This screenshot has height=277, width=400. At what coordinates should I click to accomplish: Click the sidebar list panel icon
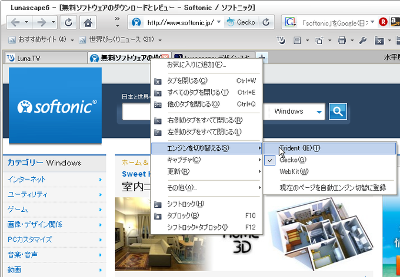pos(297,40)
